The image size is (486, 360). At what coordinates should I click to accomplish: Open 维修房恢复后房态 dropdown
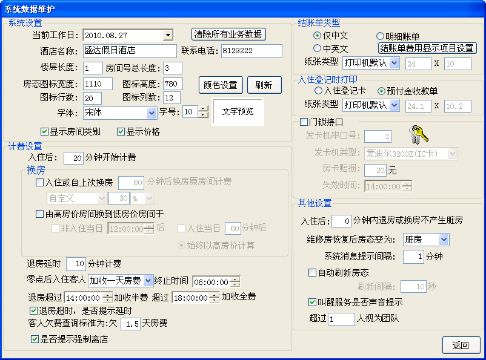(x=444, y=240)
